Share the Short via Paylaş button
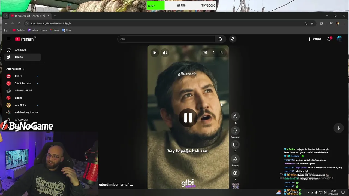The image size is (349, 196). tap(235, 159)
